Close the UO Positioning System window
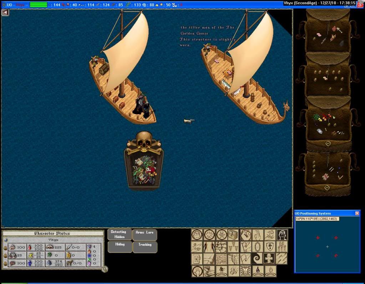 click(x=357, y=213)
